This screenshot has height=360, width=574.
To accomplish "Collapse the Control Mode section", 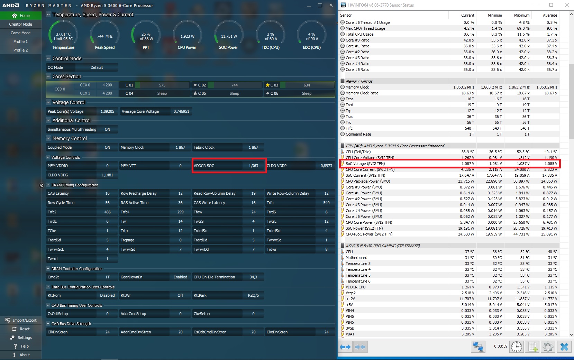I will 48,58.
